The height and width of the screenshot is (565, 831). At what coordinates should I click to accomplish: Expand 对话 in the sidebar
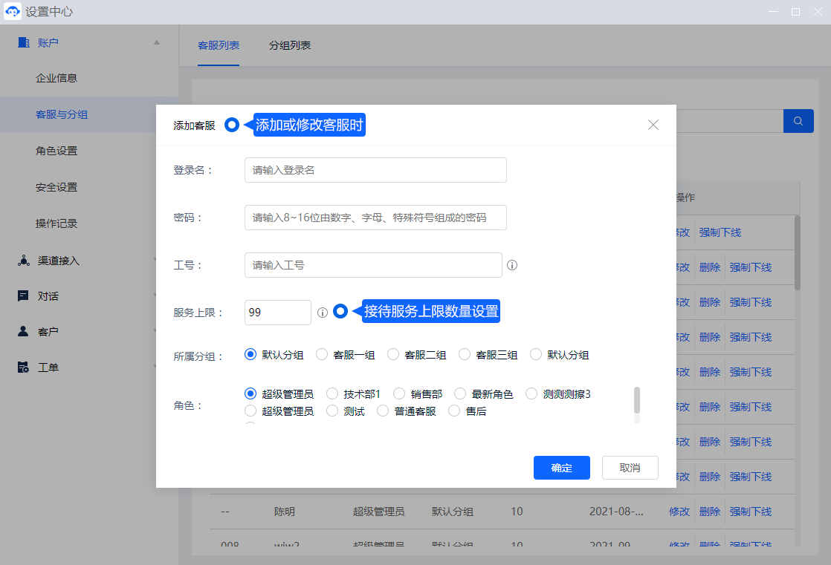pos(48,296)
